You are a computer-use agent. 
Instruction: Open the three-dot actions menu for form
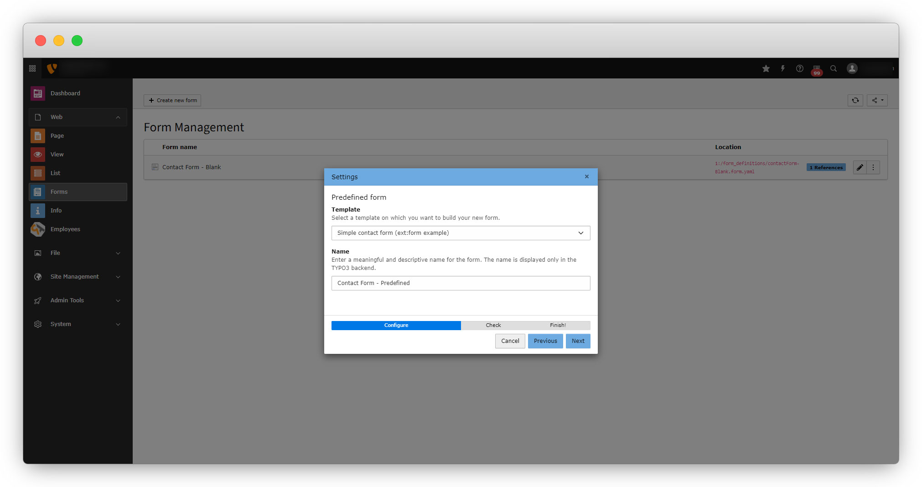click(x=873, y=167)
